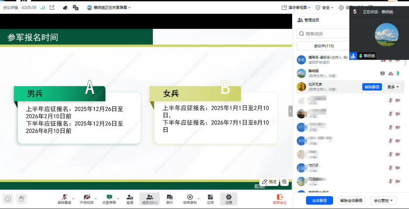The height and width of the screenshot is (209, 409).
Task: Click the 结束录制 recording icon
Action: pyautogui.click(x=190, y=197)
